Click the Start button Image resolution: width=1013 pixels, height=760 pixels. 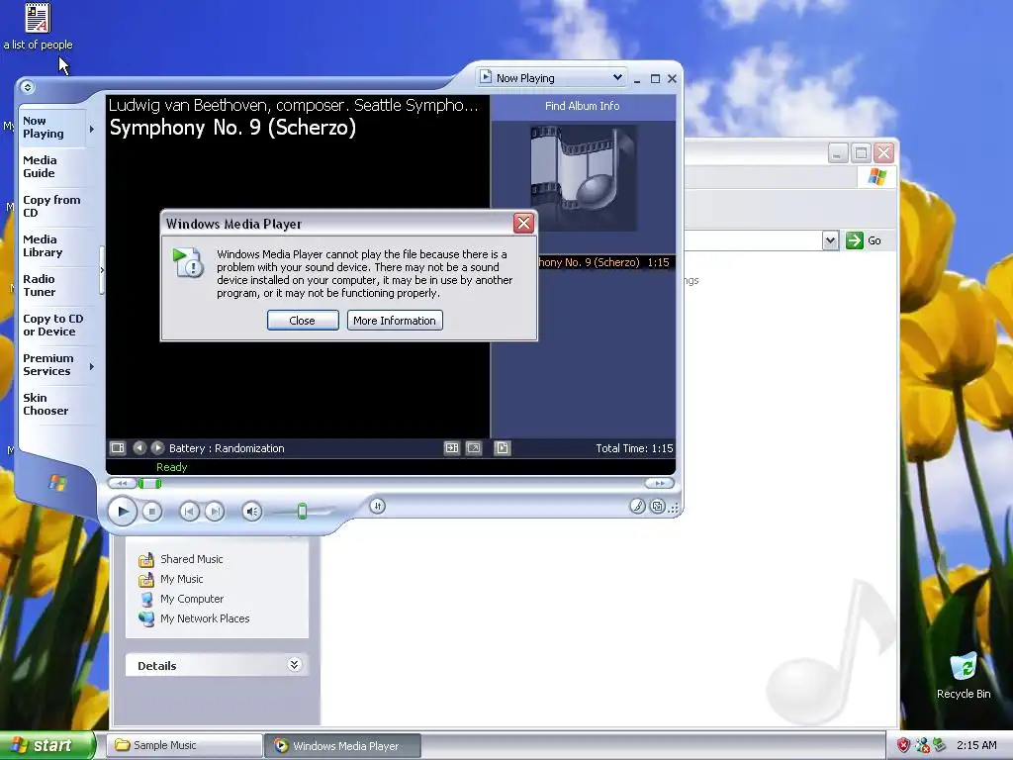(x=47, y=745)
